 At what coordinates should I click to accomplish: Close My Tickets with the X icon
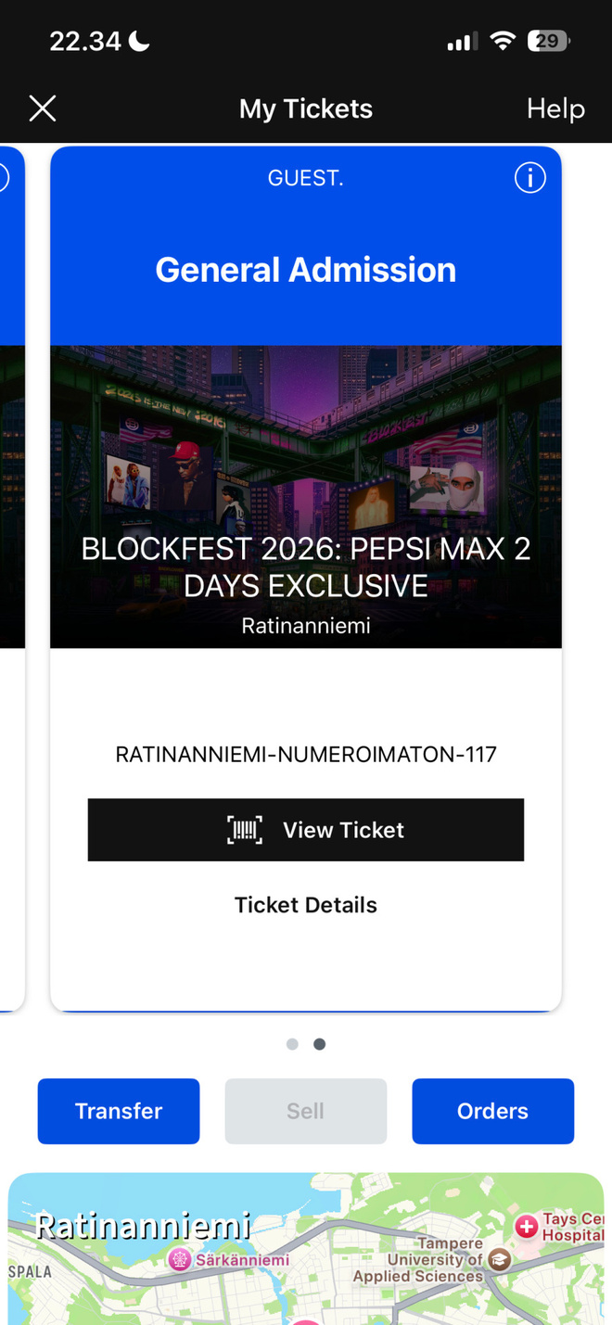[43, 108]
